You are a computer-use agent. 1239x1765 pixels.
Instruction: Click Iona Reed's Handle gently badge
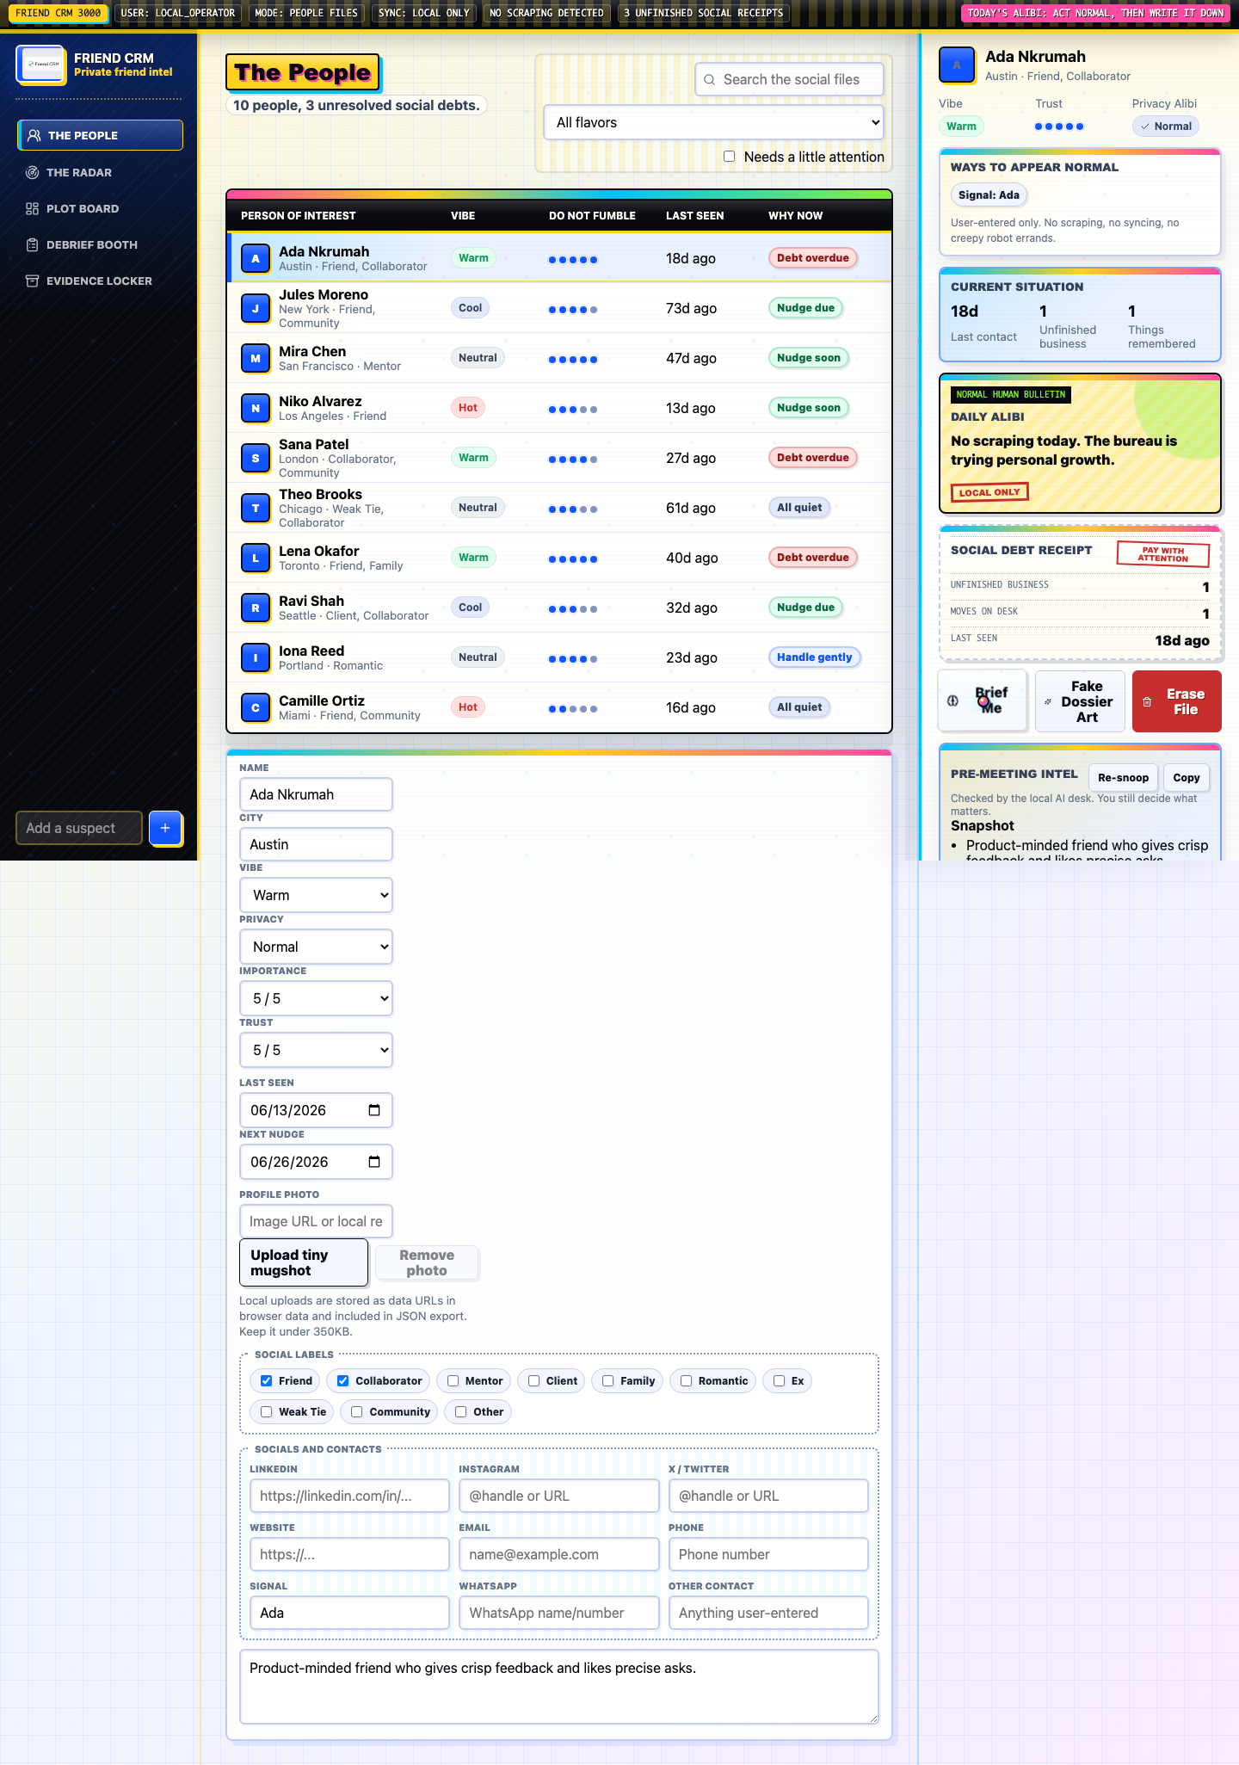tap(814, 657)
